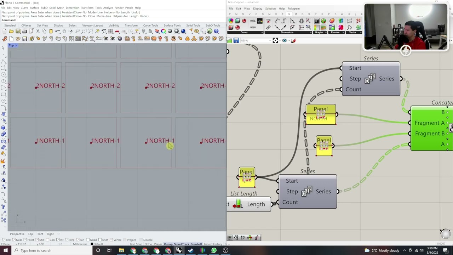The height and width of the screenshot is (255, 453).
Task: Click the New file icon in Rhino toolbar
Action: pos(5,31)
